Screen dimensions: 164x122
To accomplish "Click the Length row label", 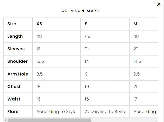I will click(x=15, y=36).
